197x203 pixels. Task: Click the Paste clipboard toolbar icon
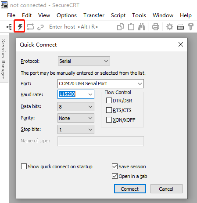[131, 27]
